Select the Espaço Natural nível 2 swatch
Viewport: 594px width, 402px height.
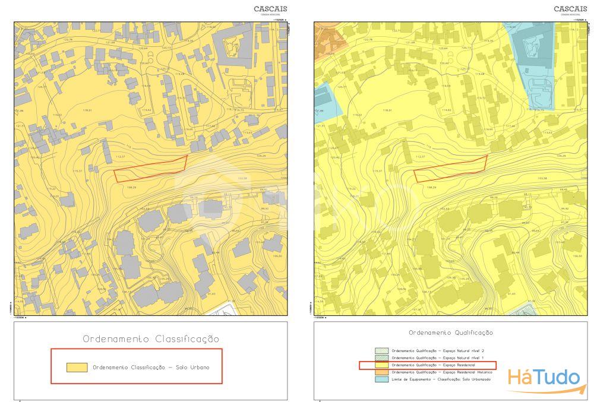[x=381, y=351]
